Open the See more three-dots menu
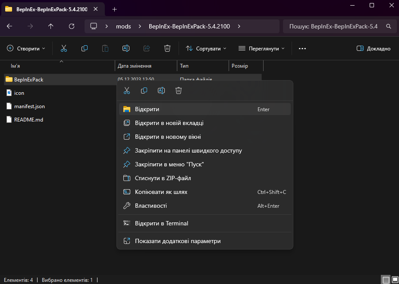Viewport: 399px width, 284px height. [x=302, y=49]
